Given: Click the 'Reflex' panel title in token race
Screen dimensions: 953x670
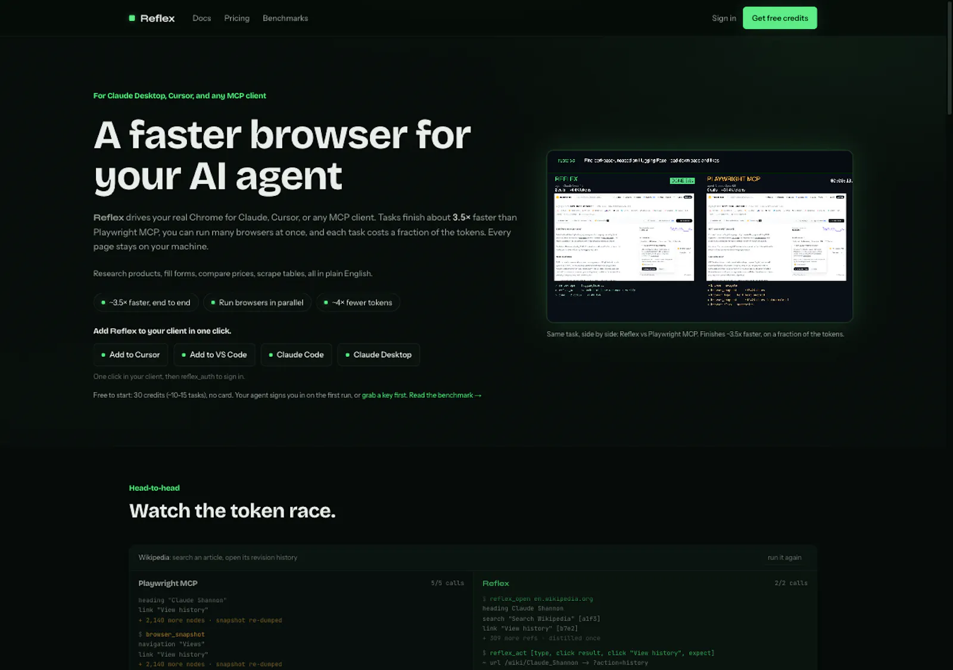Looking at the screenshot, I should [496, 584].
